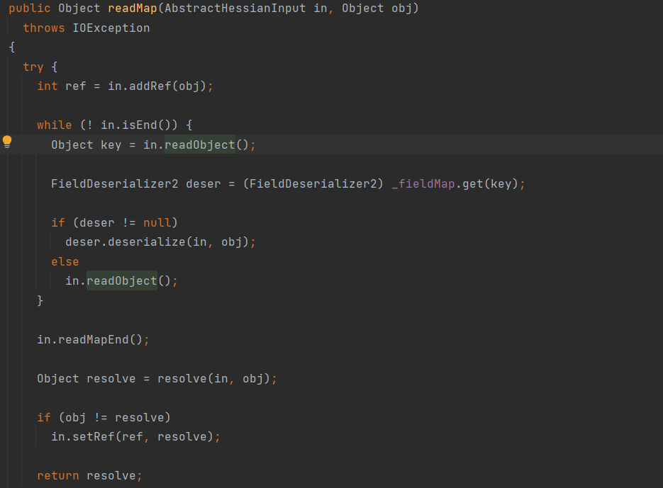
Task: Click the yellow lightbulb quick-fix icon
Action: (7, 141)
